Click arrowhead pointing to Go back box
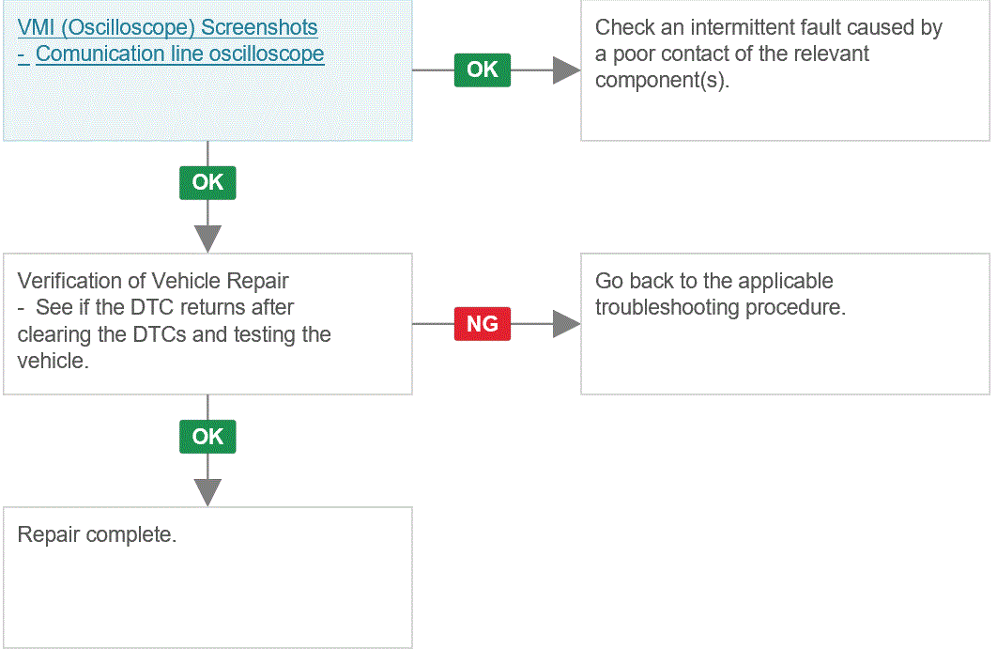The width and height of the screenshot is (997, 649). point(566,324)
